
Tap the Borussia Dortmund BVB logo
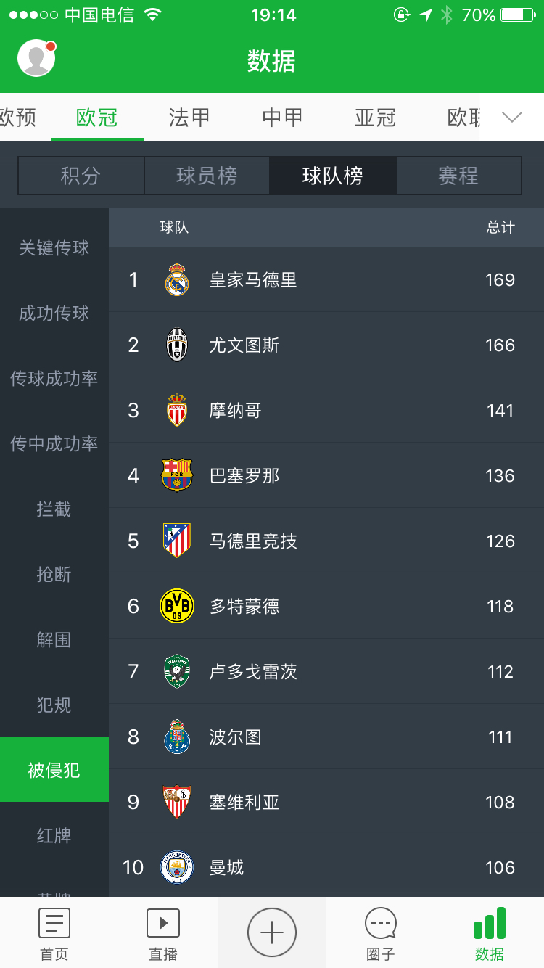[x=177, y=607]
